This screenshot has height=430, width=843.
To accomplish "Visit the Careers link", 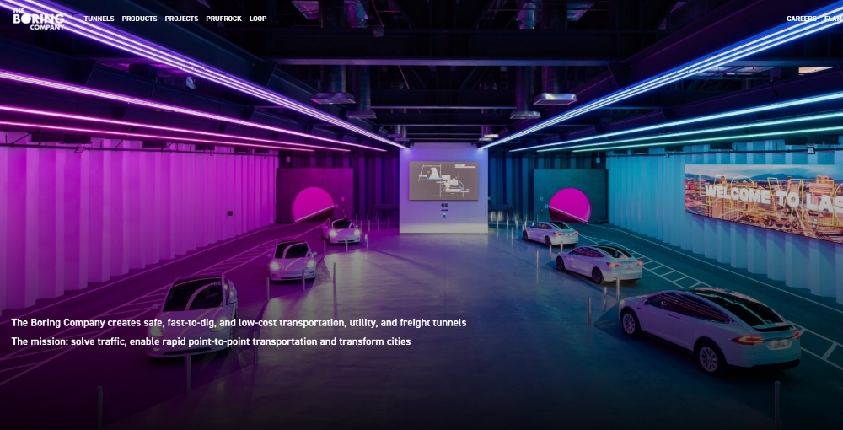I will click(x=801, y=19).
